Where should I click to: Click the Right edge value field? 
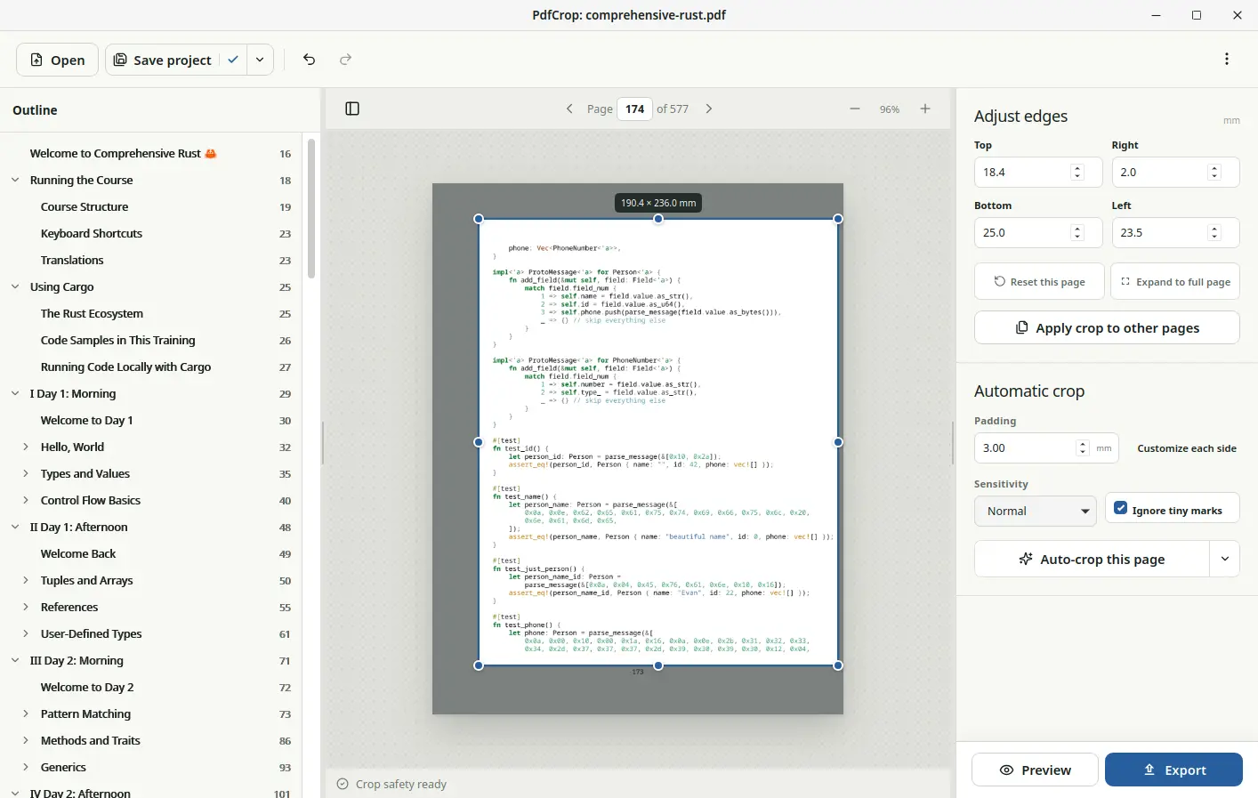(1175, 173)
